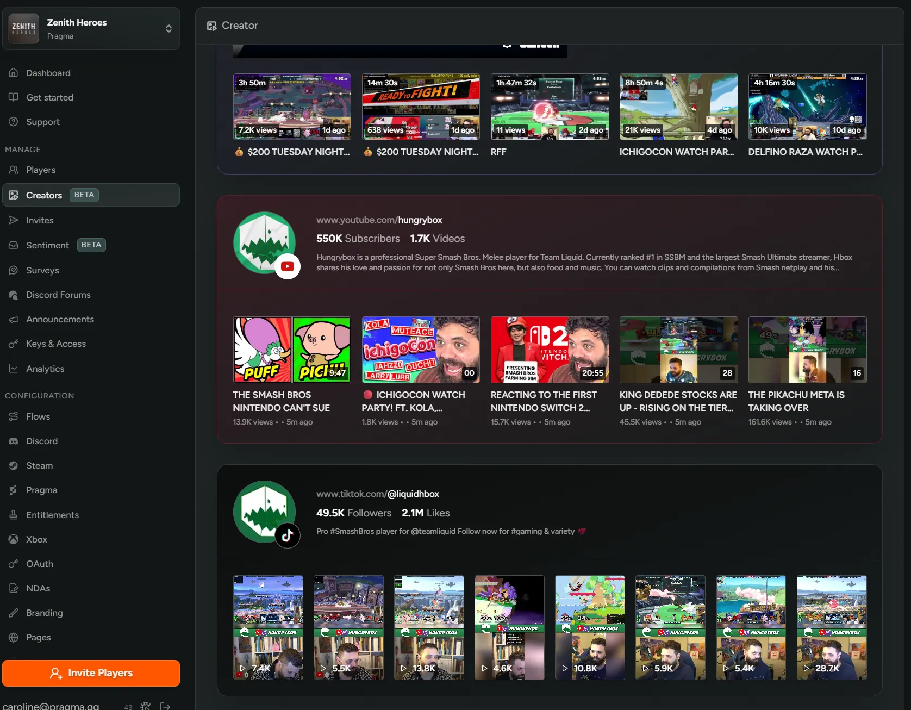Open the Players section
This screenshot has width=911, height=710.
click(x=41, y=170)
